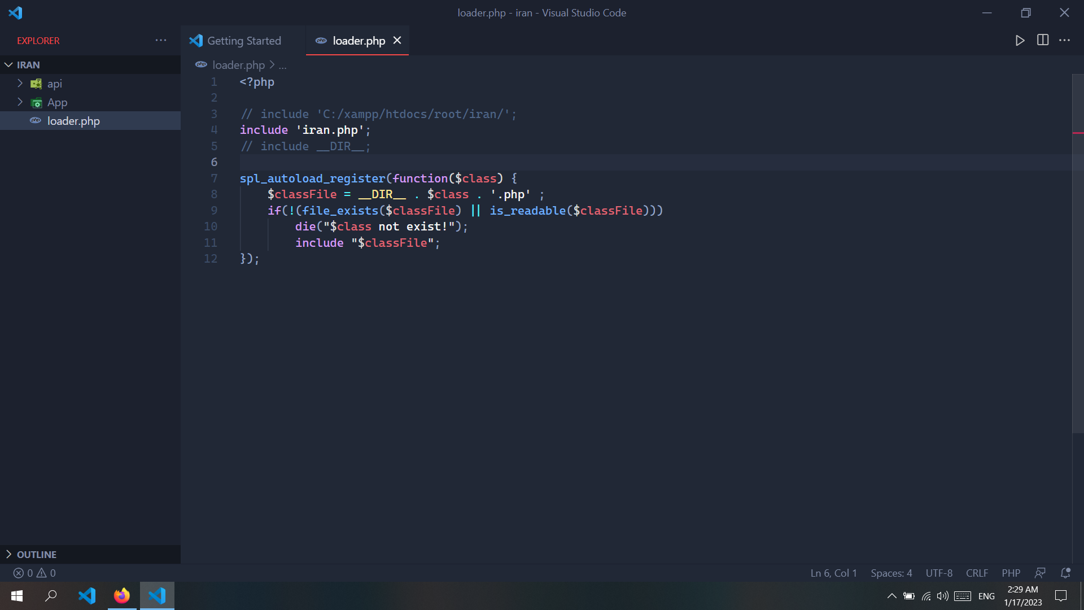Screen dimensions: 1084x610
Task: Click the red marker in overview ruler
Action: (1078, 133)
